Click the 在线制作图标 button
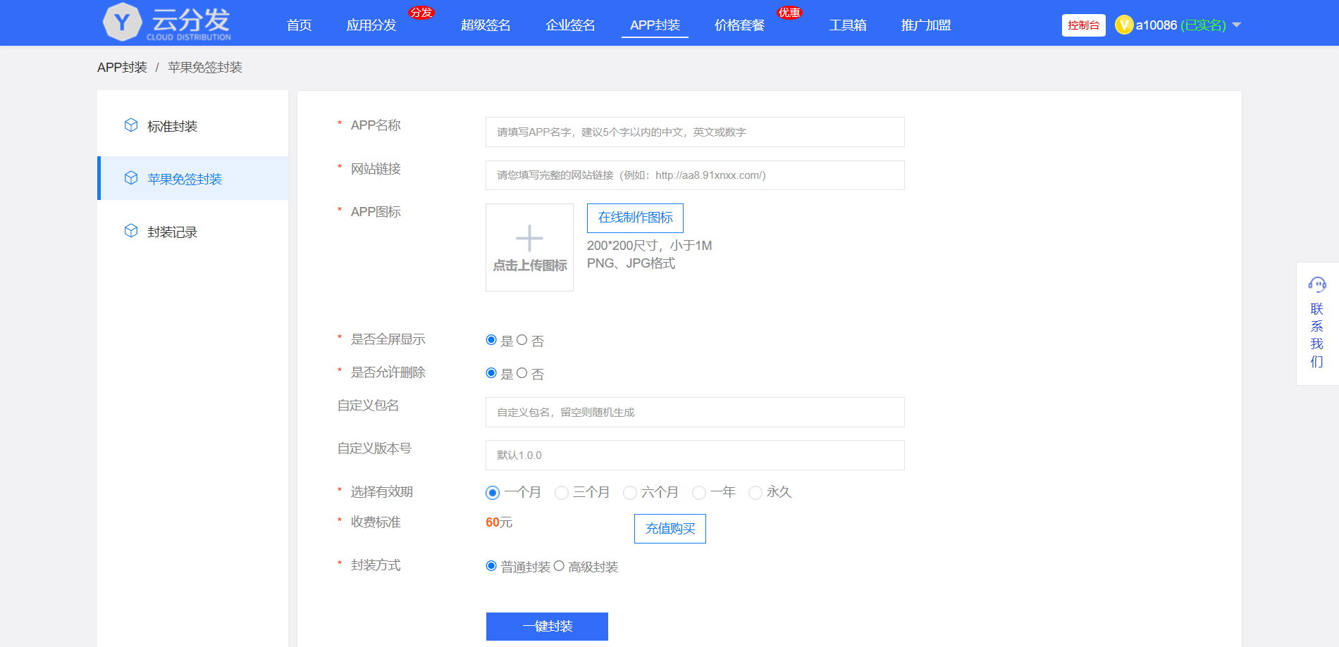1339x647 pixels. point(635,218)
